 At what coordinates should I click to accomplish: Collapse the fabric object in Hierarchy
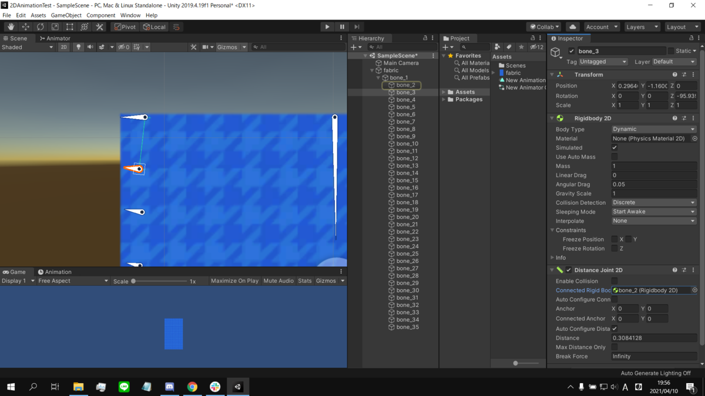click(x=372, y=70)
